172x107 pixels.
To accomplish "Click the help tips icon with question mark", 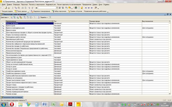I will click(x=70, y=8).
